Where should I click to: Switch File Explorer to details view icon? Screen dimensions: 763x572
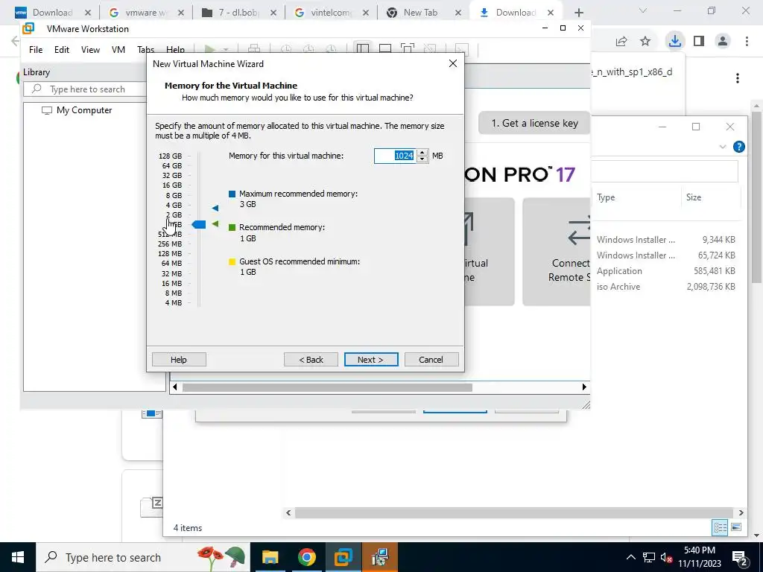[x=720, y=527]
